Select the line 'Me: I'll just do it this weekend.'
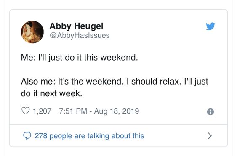237x156 pixels. click(x=80, y=58)
